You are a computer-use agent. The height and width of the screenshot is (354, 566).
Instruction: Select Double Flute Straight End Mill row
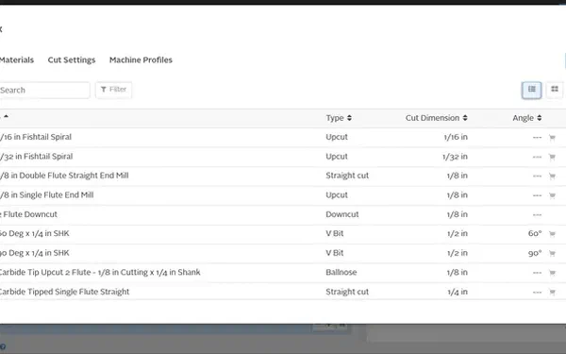[x=283, y=176]
